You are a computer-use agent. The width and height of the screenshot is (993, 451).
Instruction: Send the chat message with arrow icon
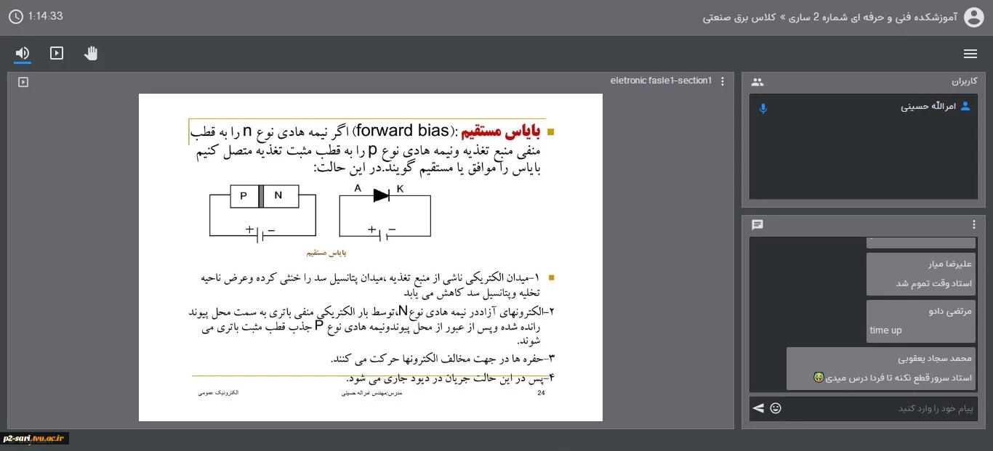coord(758,408)
